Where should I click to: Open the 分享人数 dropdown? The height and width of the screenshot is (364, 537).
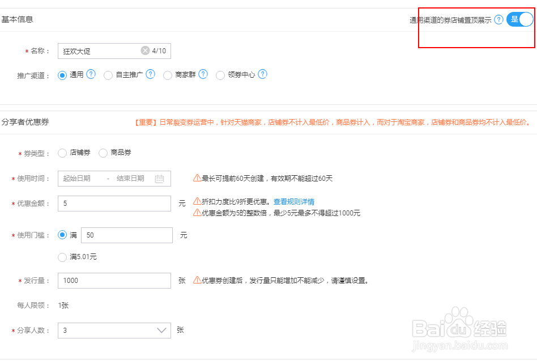click(x=161, y=329)
